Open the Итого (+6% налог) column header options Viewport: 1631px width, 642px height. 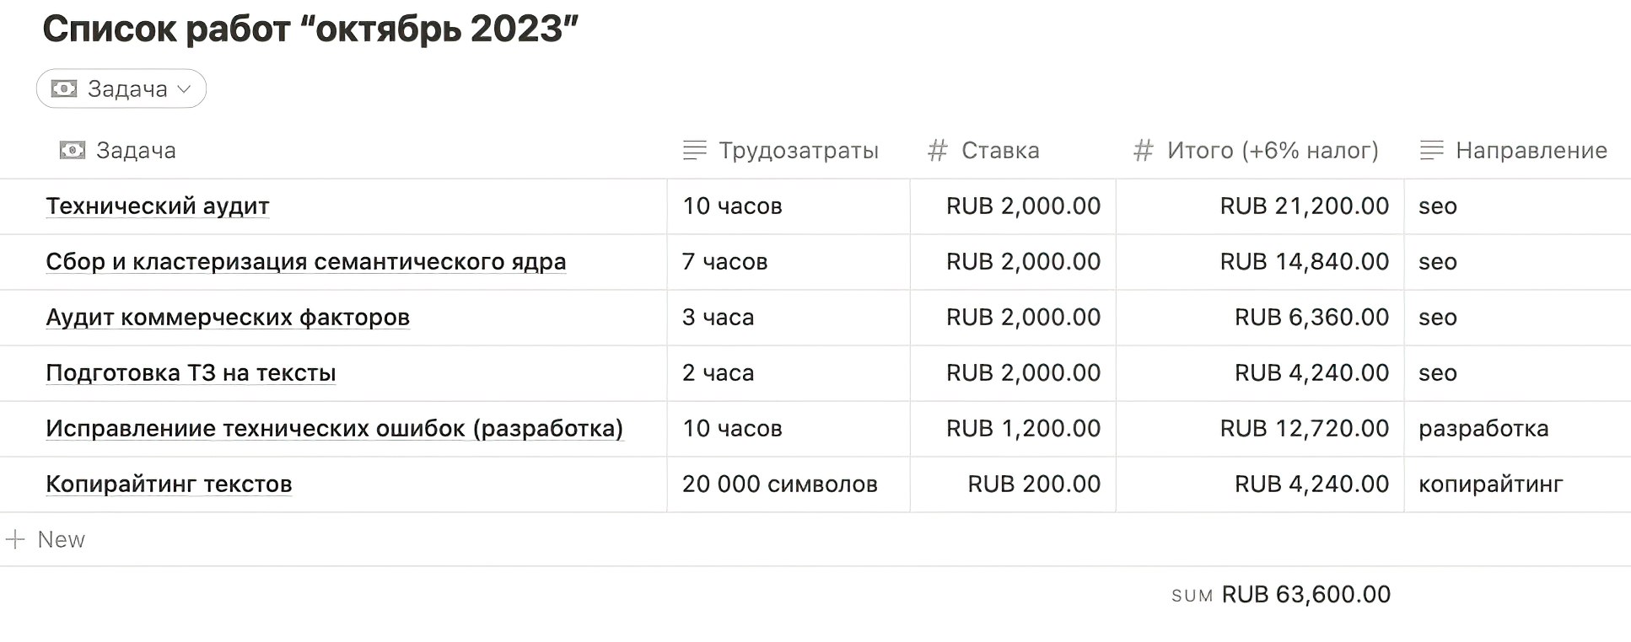click(x=1272, y=150)
